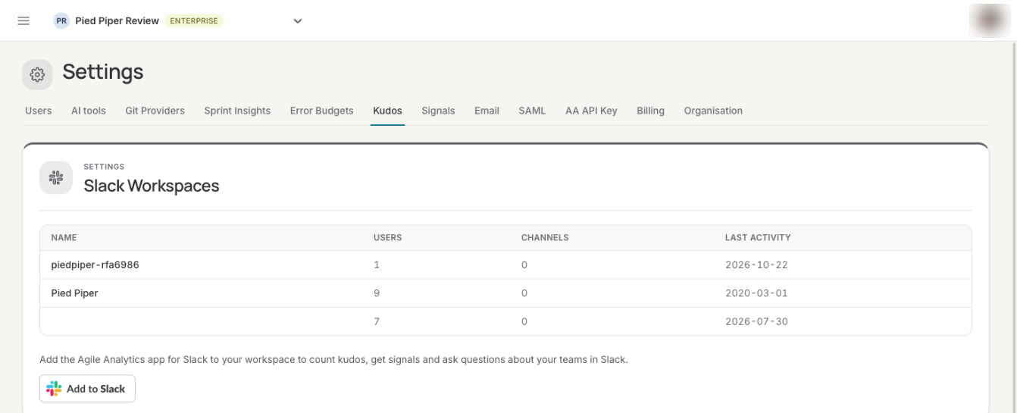Screen dimensions: 1017x413
Task: Click the last activity date 2020-03-01
Action: coord(756,293)
